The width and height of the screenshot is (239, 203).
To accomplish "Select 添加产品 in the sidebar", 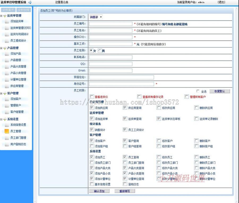I will pyautogui.click(x=7, y=54).
